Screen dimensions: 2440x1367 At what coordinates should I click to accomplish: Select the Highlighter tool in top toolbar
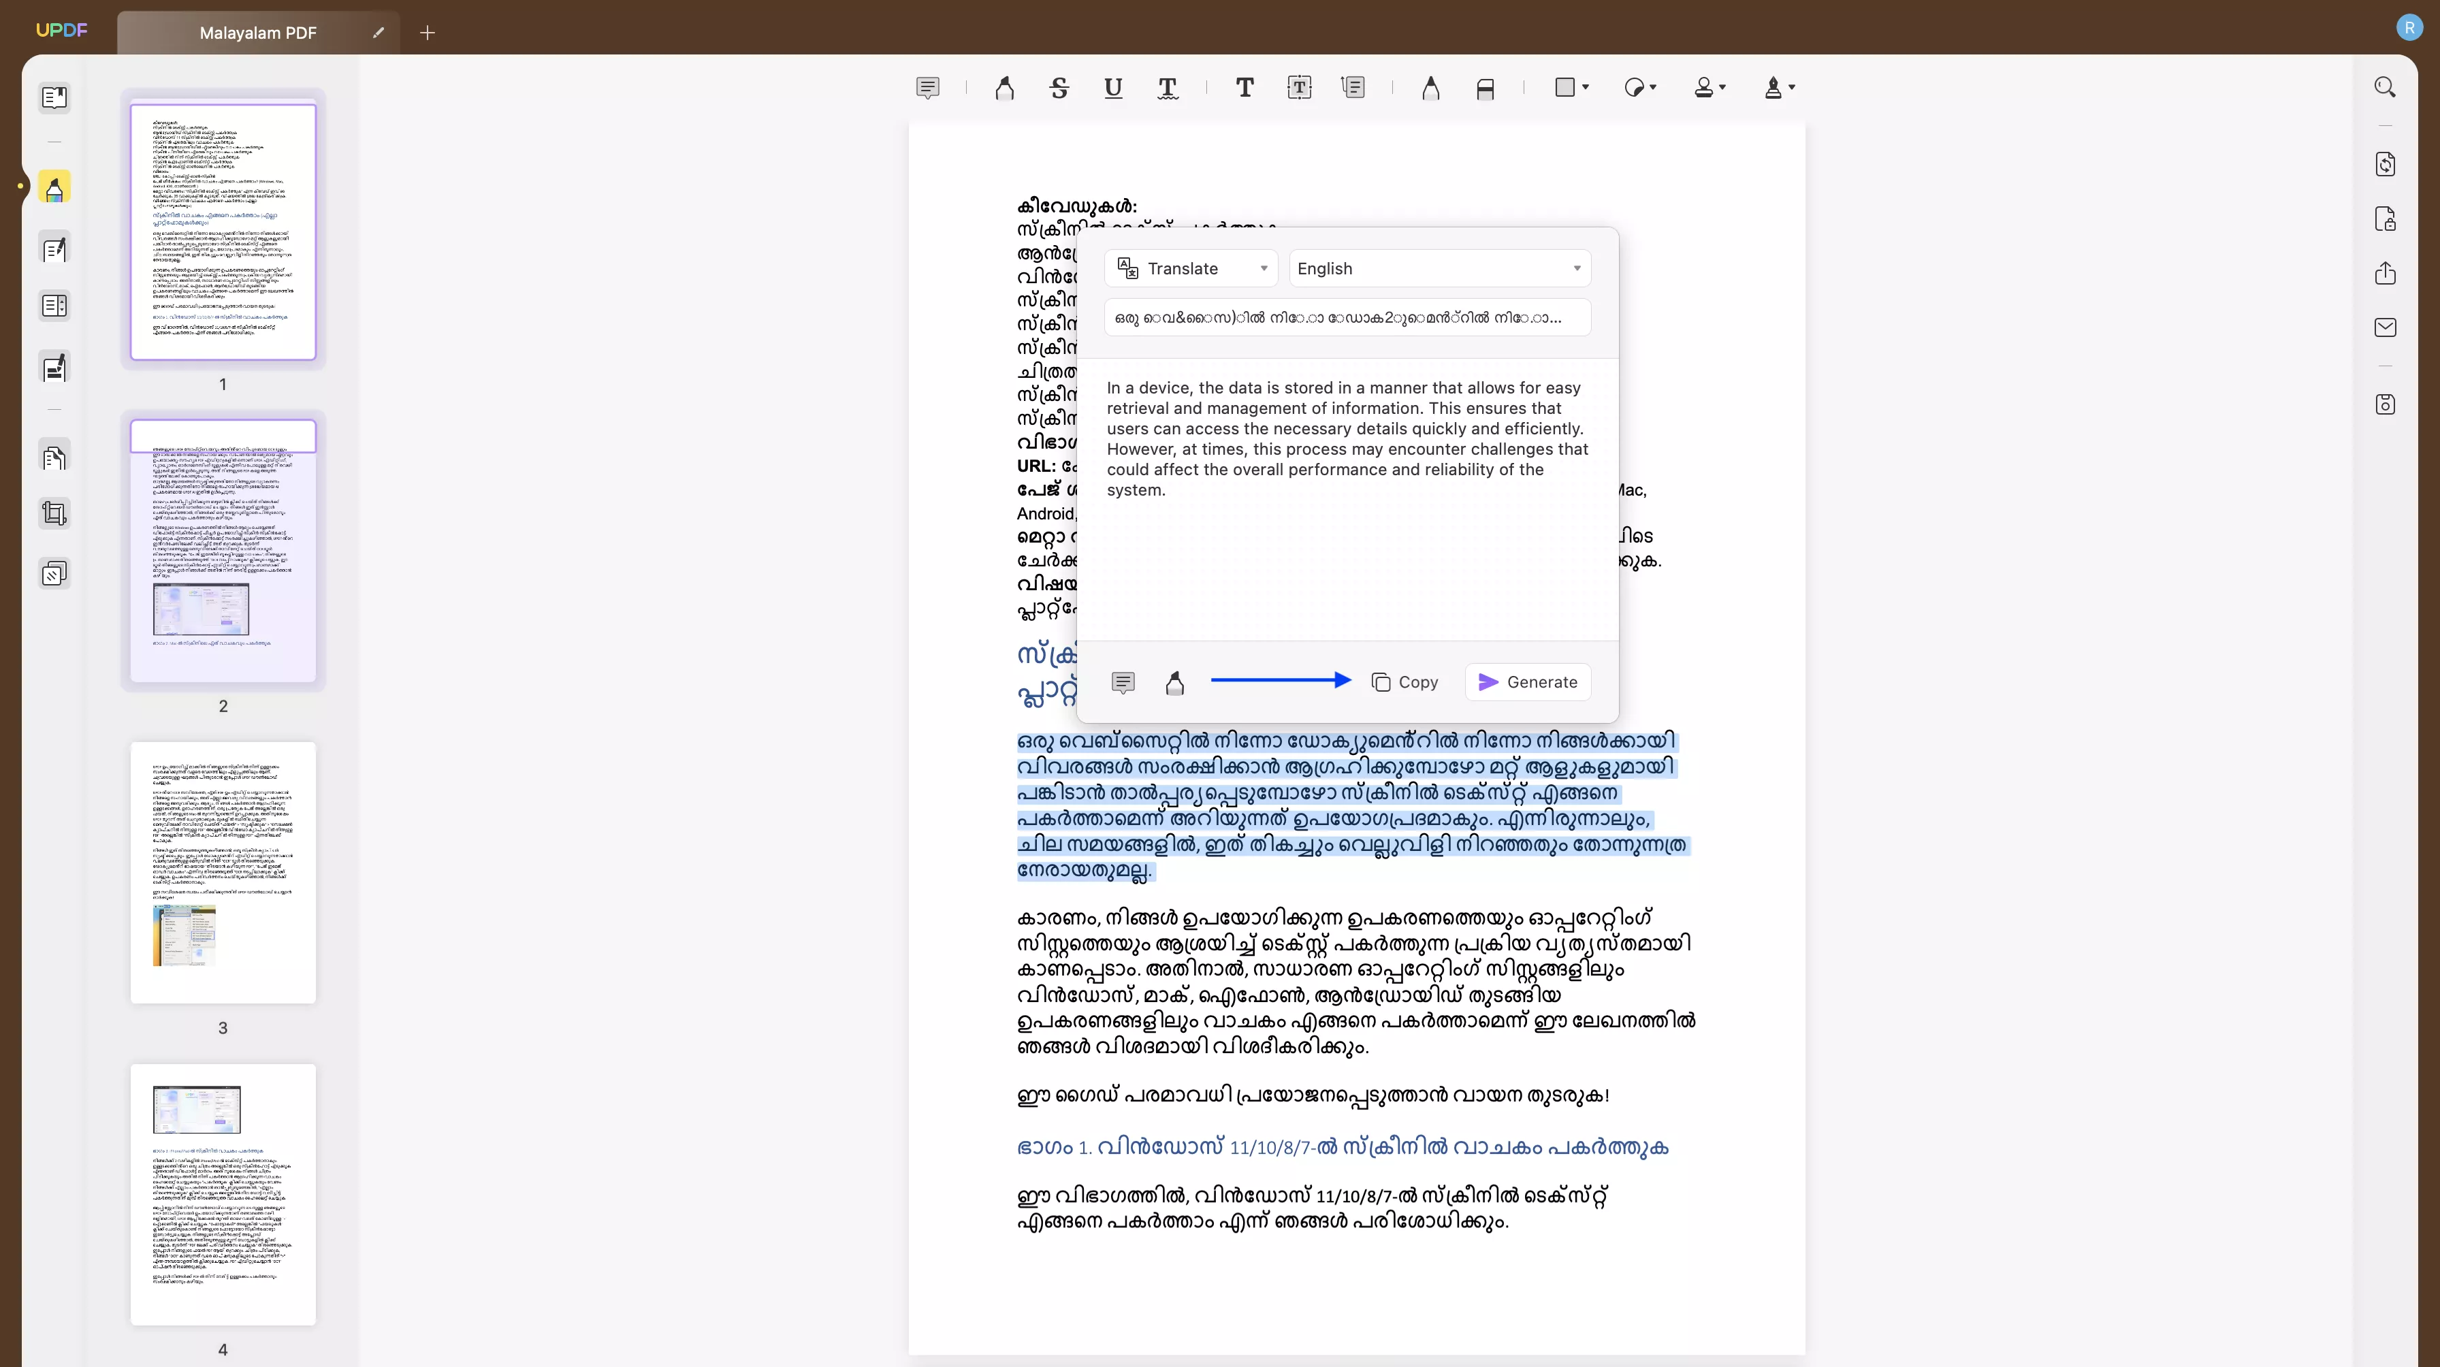(x=1004, y=88)
